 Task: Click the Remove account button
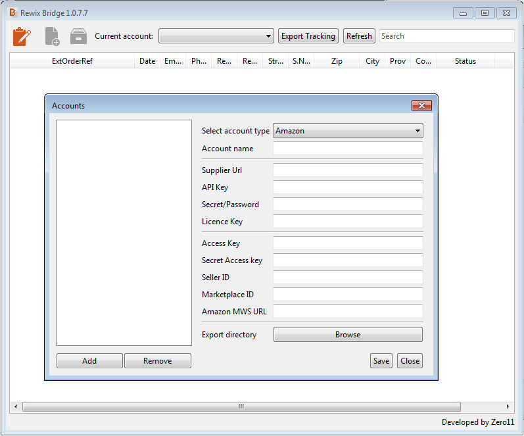click(x=158, y=361)
